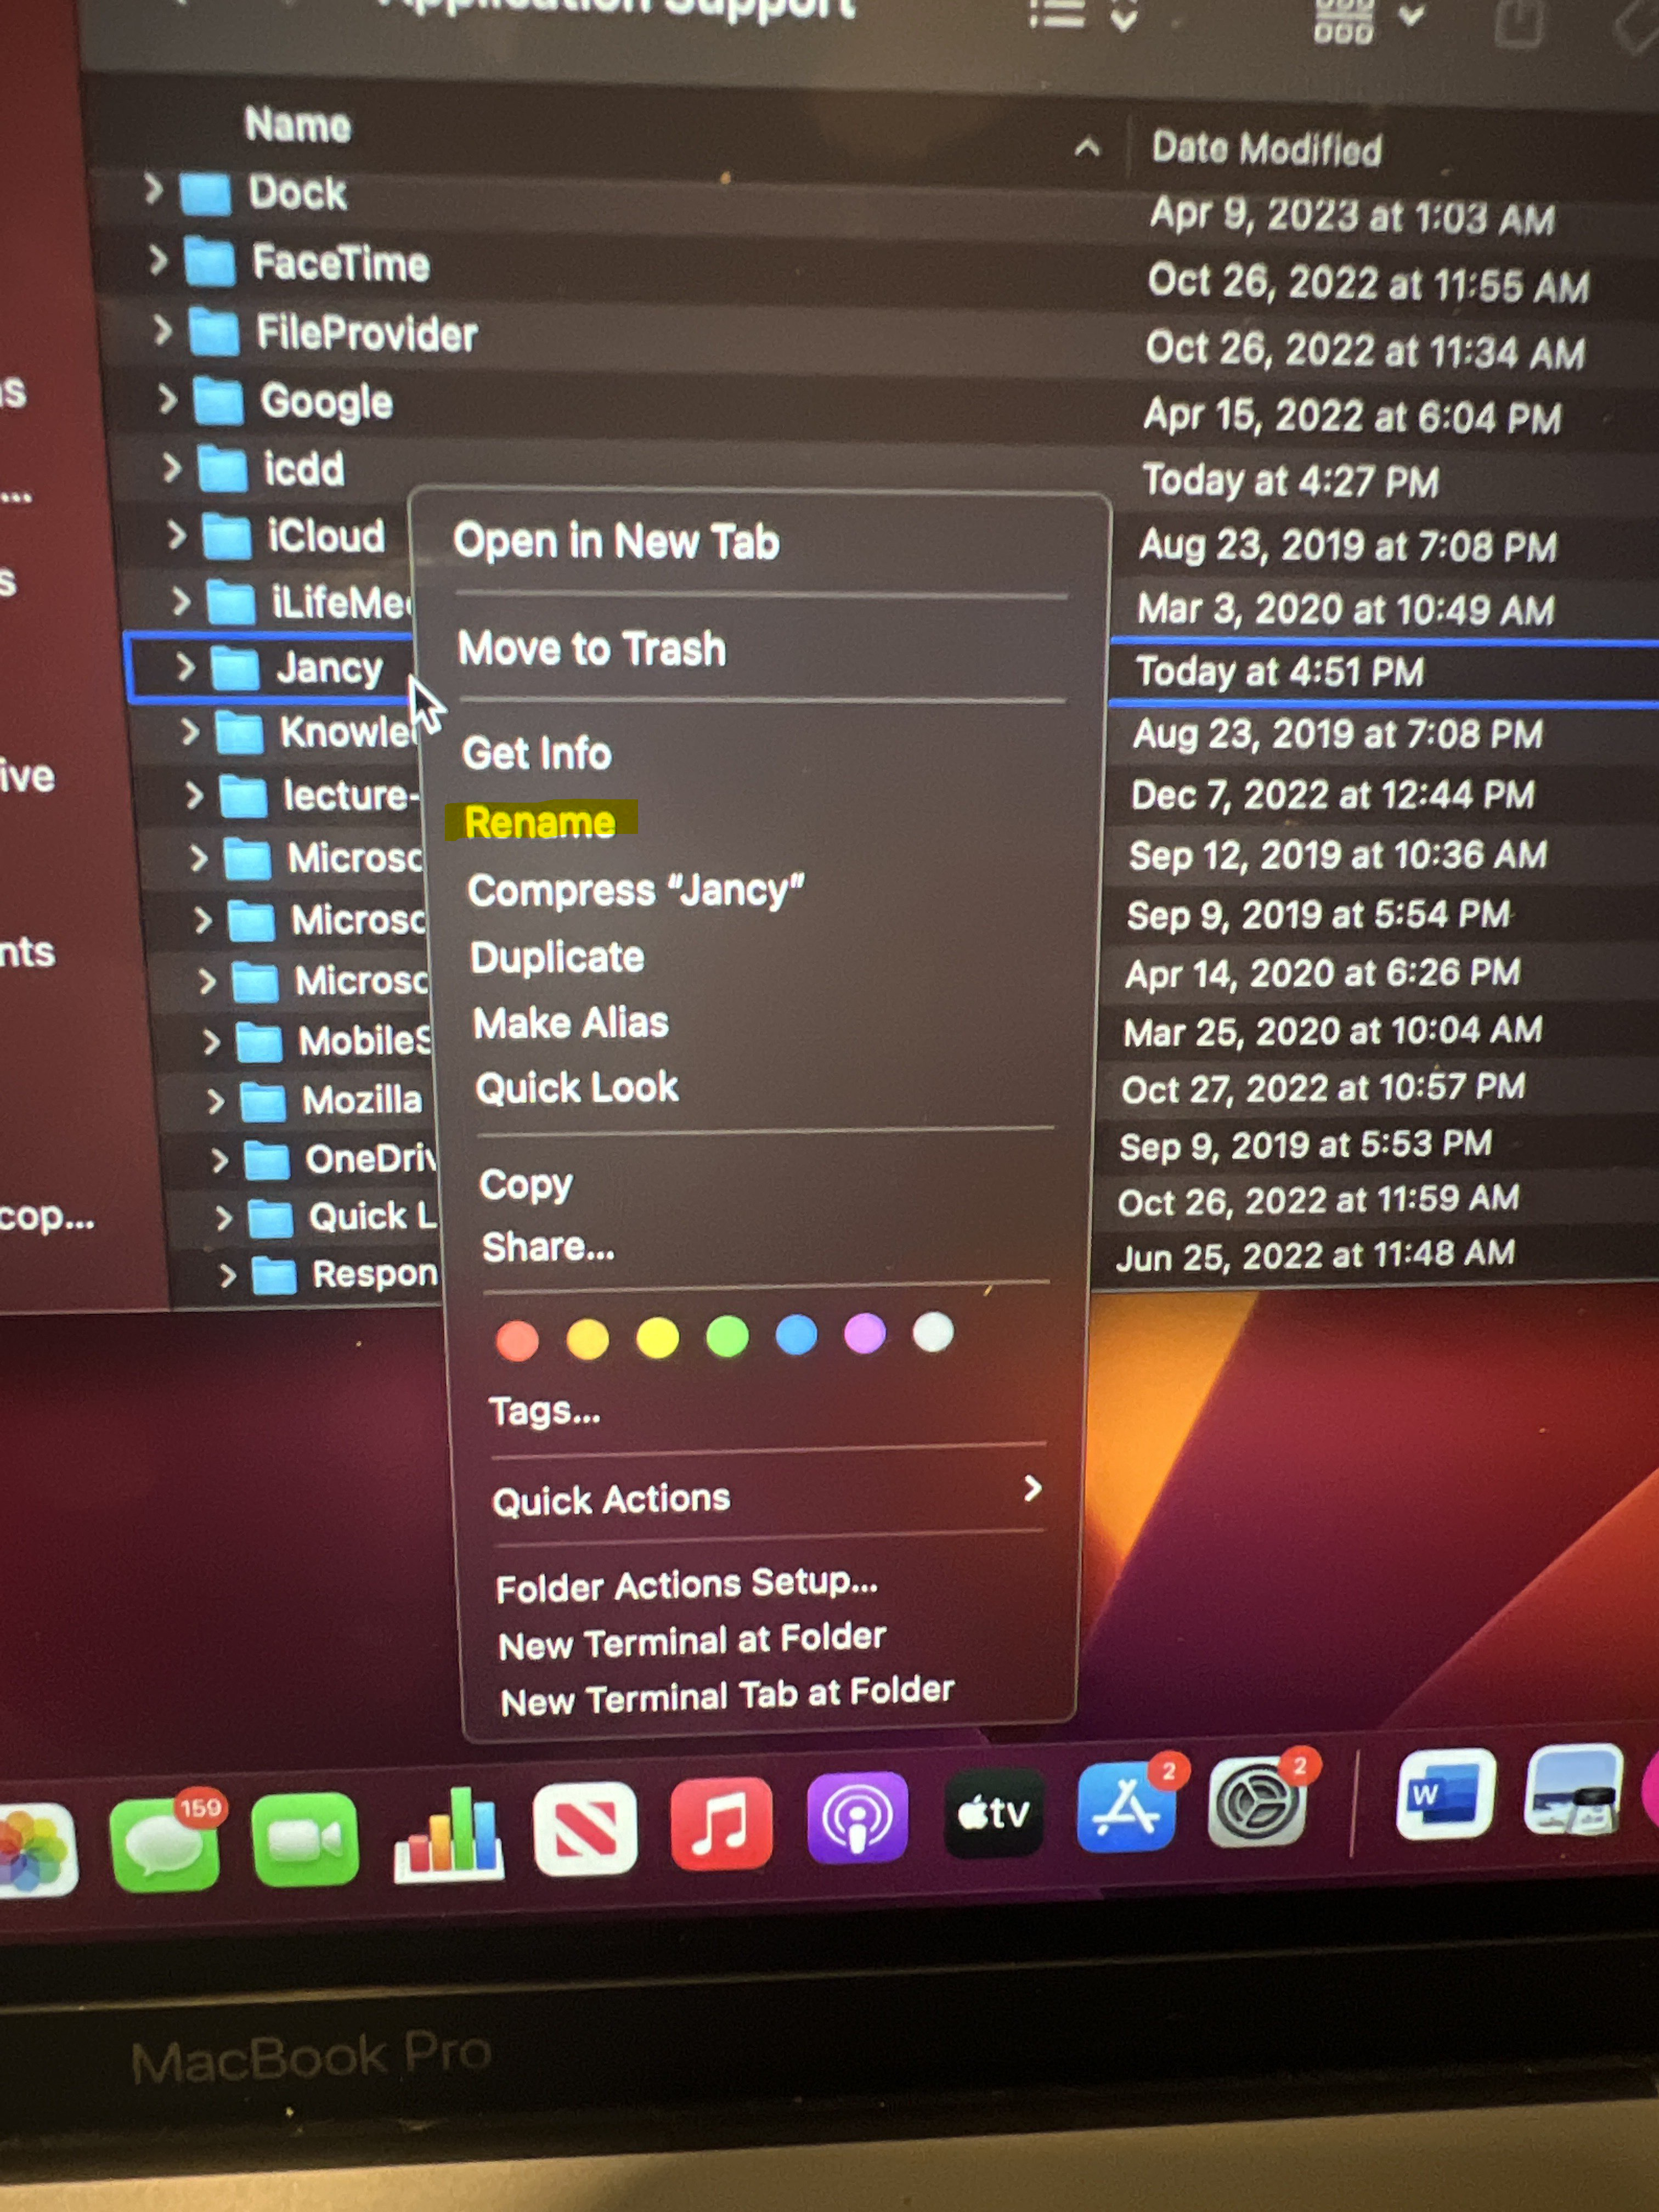Expand the FaceTime folder disclosure arrow

coord(157,260)
